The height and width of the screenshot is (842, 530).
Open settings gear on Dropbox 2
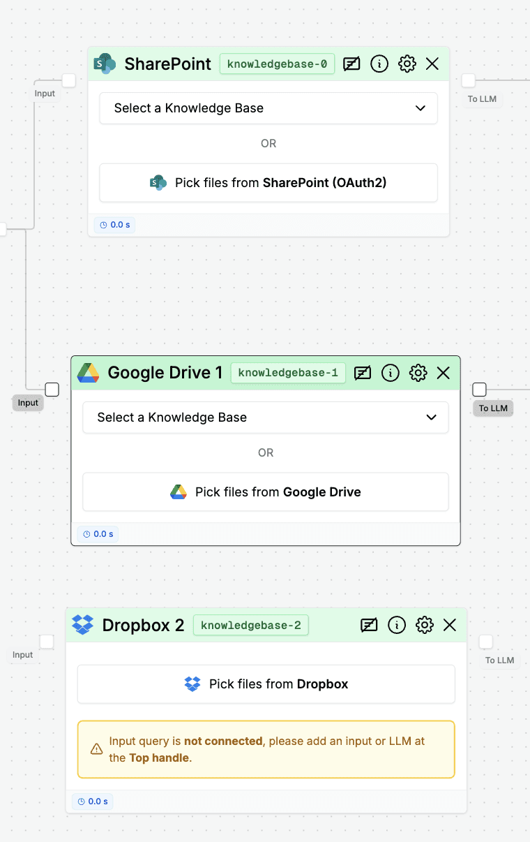425,625
